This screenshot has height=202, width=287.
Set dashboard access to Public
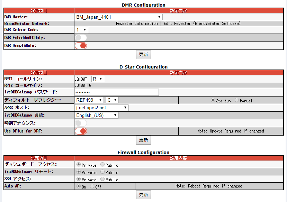102,165
